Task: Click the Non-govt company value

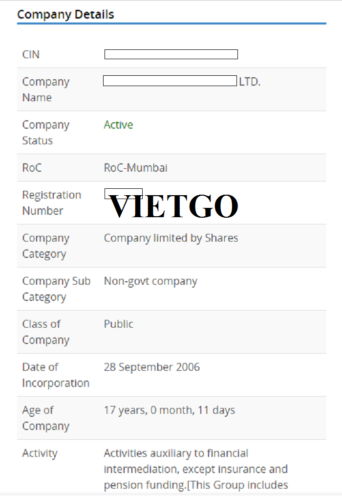Action: coord(150,281)
